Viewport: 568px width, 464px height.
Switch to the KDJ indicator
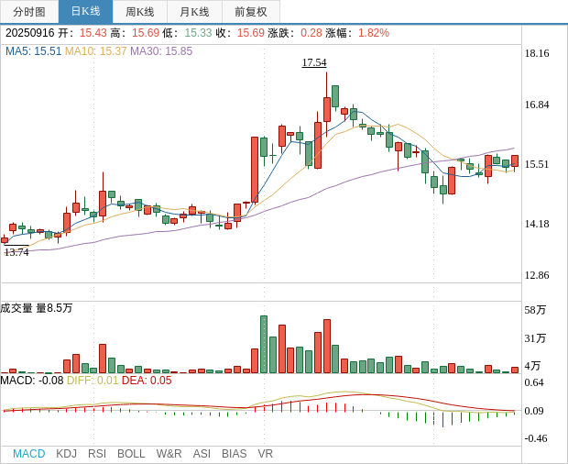pos(66,454)
